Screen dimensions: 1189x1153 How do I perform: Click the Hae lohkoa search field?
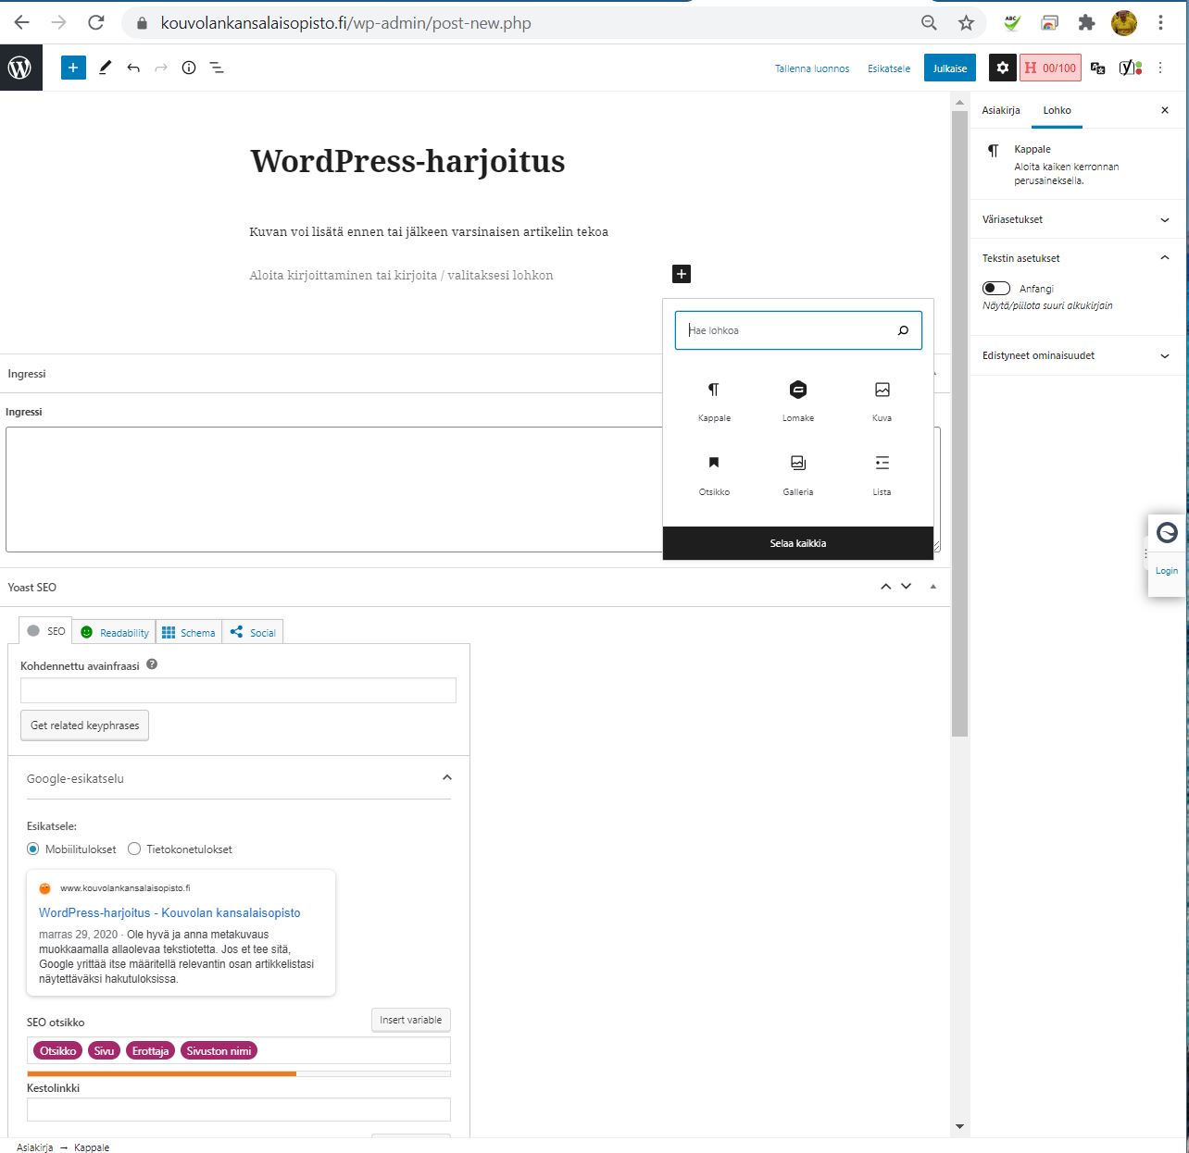pos(789,330)
